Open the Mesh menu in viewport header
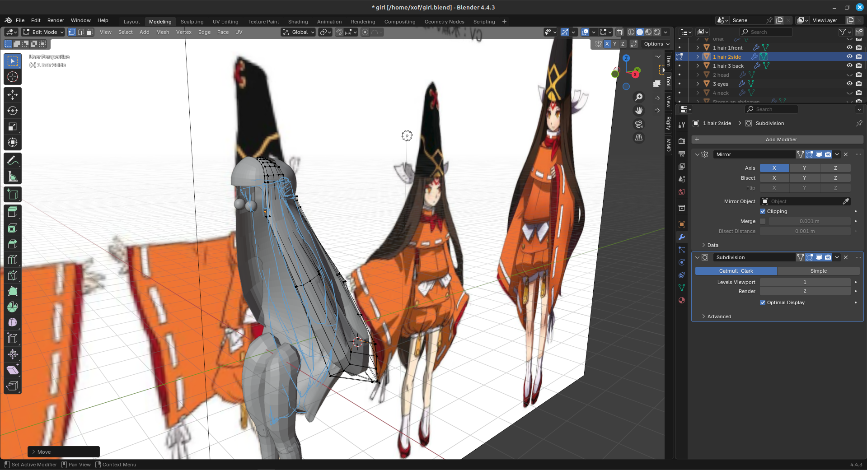 [163, 32]
